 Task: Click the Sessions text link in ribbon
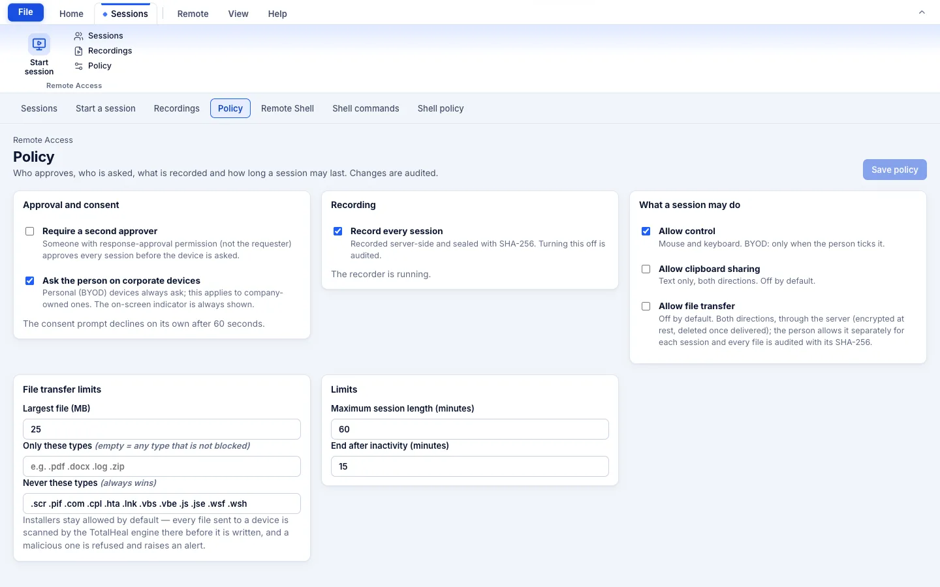coord(106,36)
